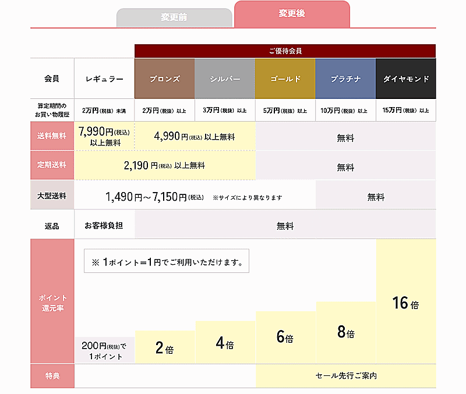The width and height of the screenshot is (466, 394).
Task: Click the レギュラー member column header
Action: [104, 79]
